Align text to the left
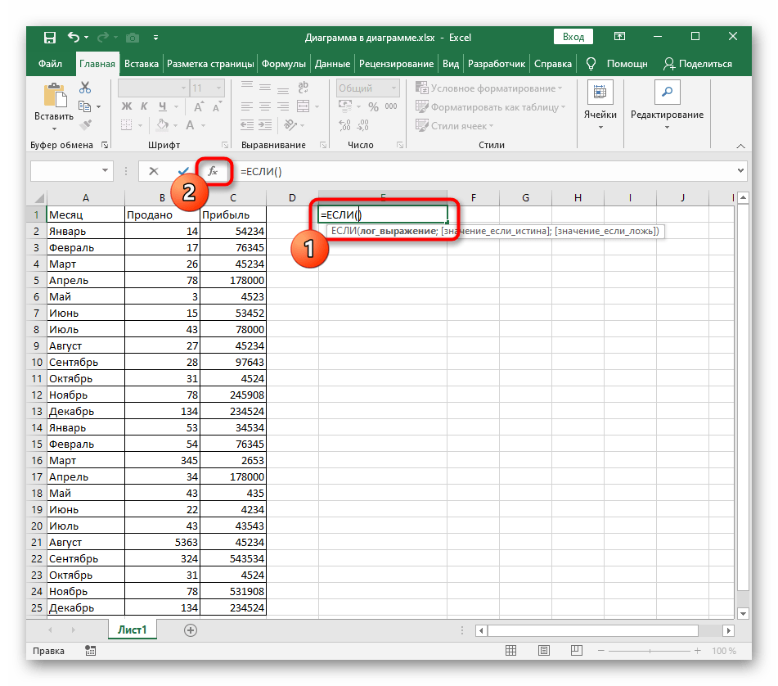Viewport: 778px width, 686px height. coord(246,106)
